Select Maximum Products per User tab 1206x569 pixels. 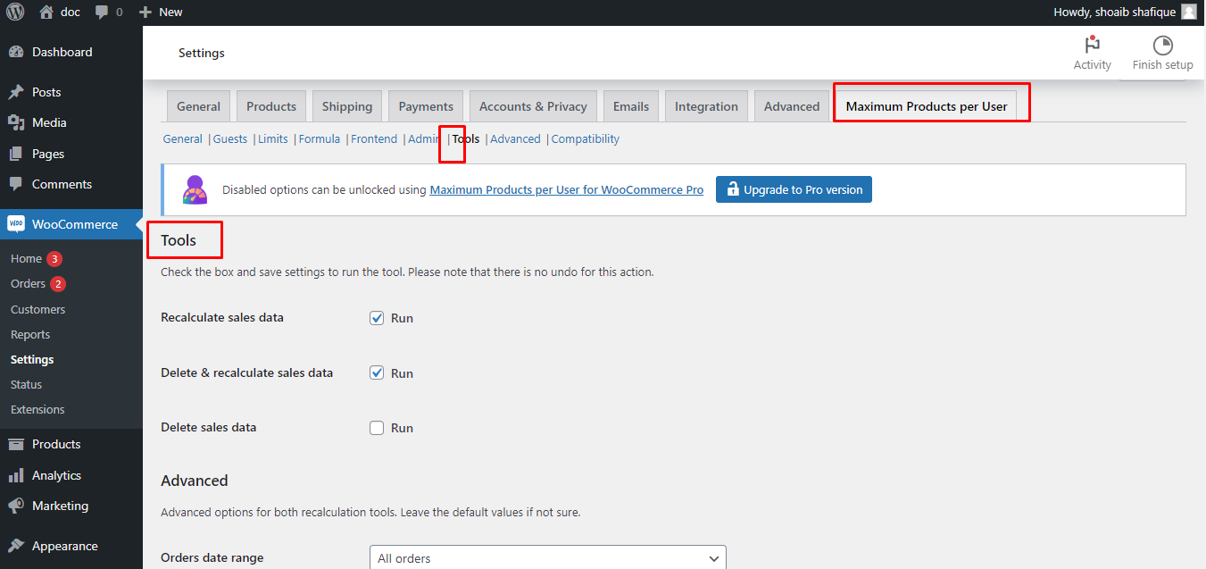(x=927, y=106)
